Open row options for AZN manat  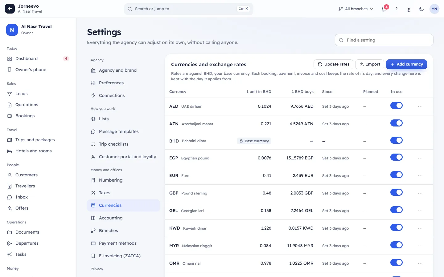point(420,124)
